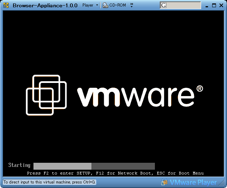
Task: Click the VMware application icon in title bar
Action: pos(6,5)
